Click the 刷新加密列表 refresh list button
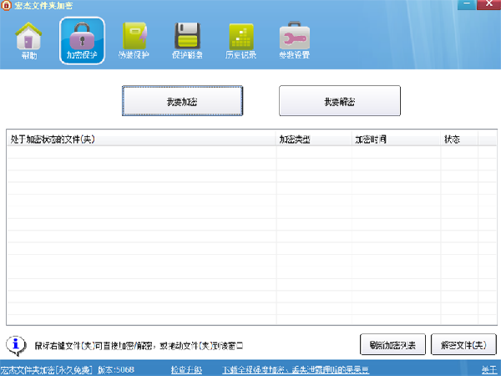 click(393, 344)
